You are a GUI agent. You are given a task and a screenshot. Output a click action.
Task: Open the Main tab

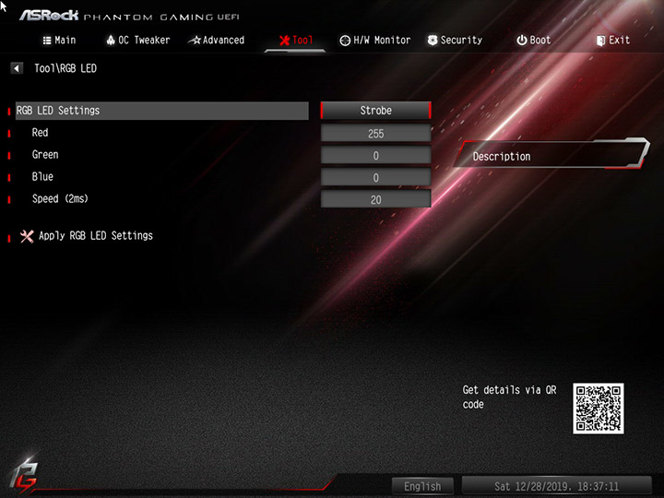coord(59,41)
